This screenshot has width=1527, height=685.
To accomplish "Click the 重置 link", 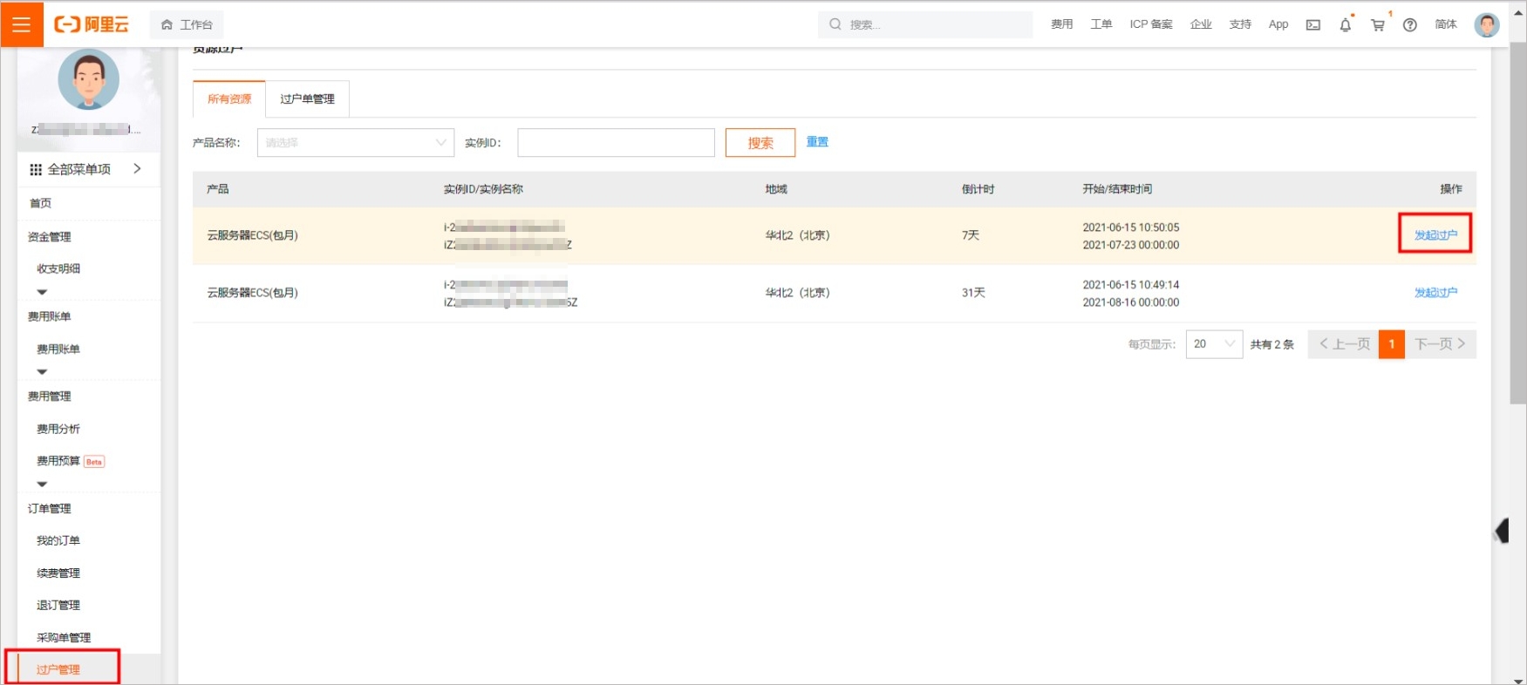I will point(817,142).
